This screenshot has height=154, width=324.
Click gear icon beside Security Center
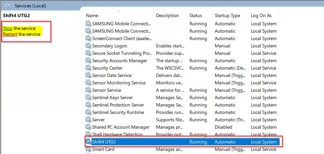tap(88, 68)
